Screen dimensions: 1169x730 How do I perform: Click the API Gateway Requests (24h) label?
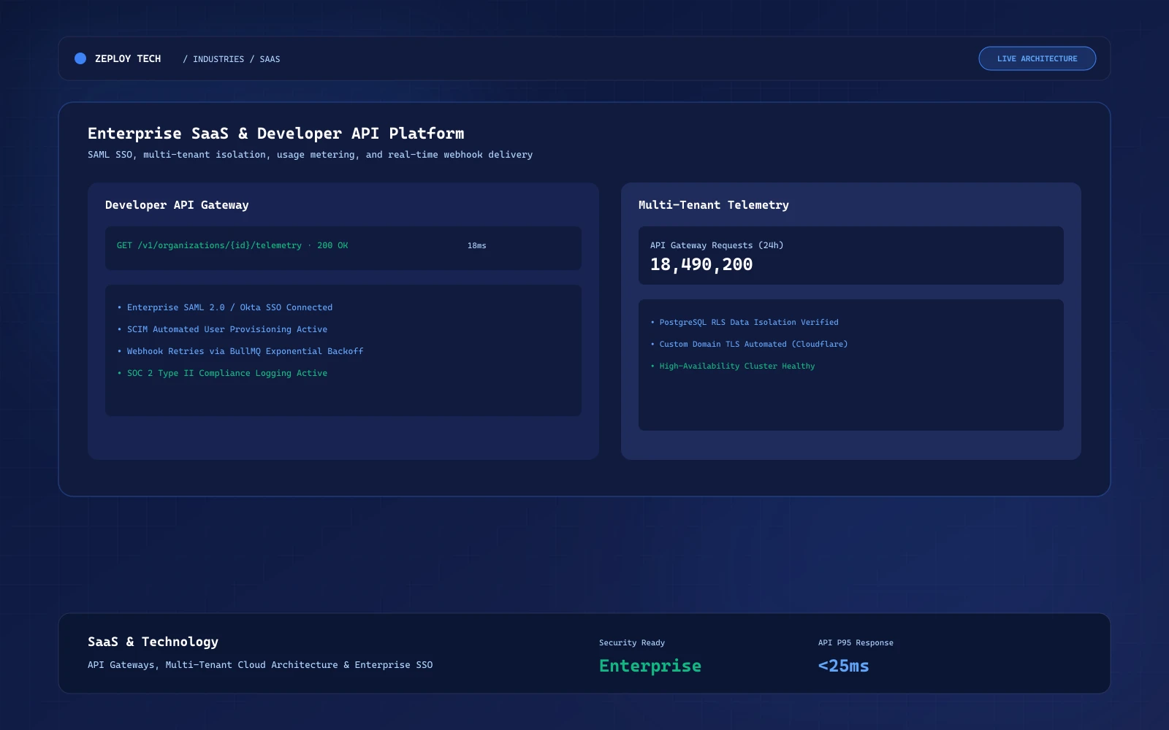[x=717, y=245]
